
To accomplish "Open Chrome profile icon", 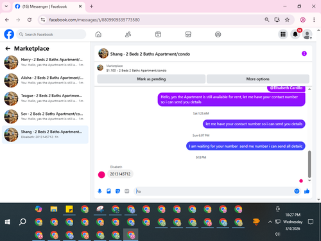I will (302, 20).
